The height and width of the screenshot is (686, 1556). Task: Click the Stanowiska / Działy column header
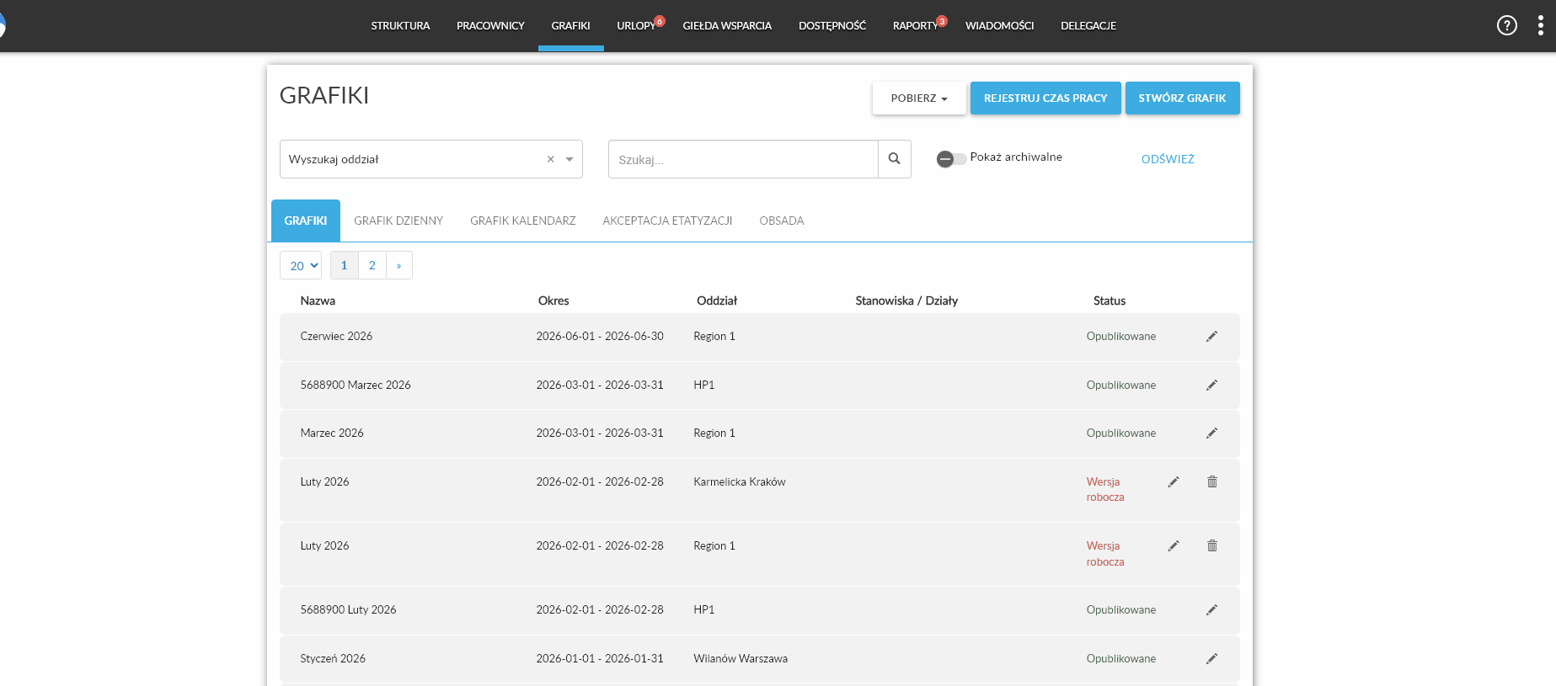pyautogui.click(x=906, y=300)
